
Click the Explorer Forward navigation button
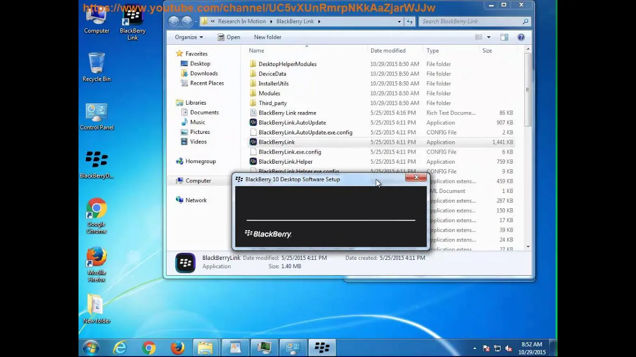pyautogui.click(x=186, y=21)
